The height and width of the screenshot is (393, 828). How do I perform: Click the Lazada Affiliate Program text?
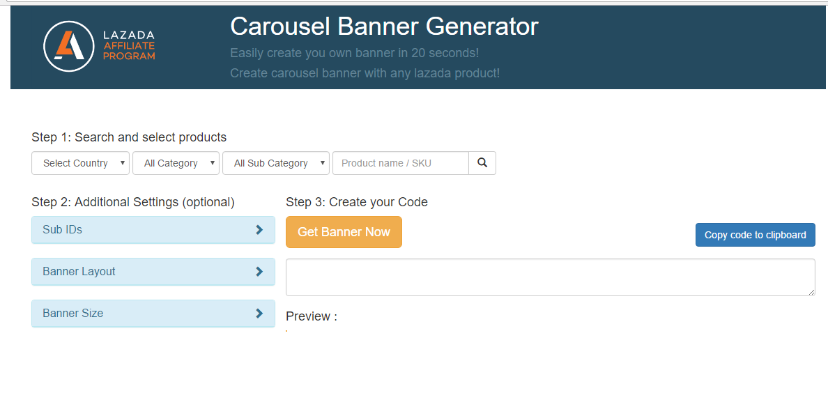pyautogui.click(x=129, y=46)
